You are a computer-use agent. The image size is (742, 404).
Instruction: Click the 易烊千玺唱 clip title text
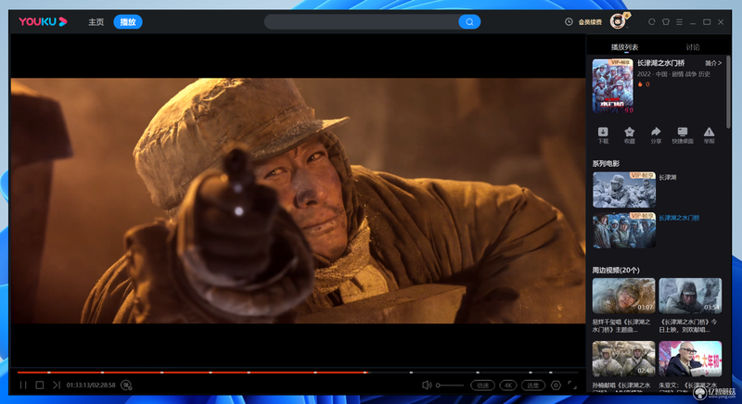pyautogui.click(x=621, y=325)
